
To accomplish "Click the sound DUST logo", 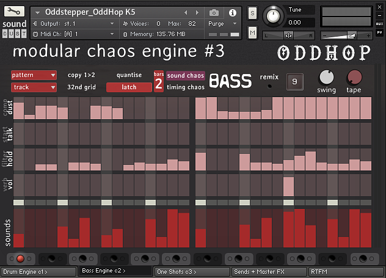I will tap(14, 29).
